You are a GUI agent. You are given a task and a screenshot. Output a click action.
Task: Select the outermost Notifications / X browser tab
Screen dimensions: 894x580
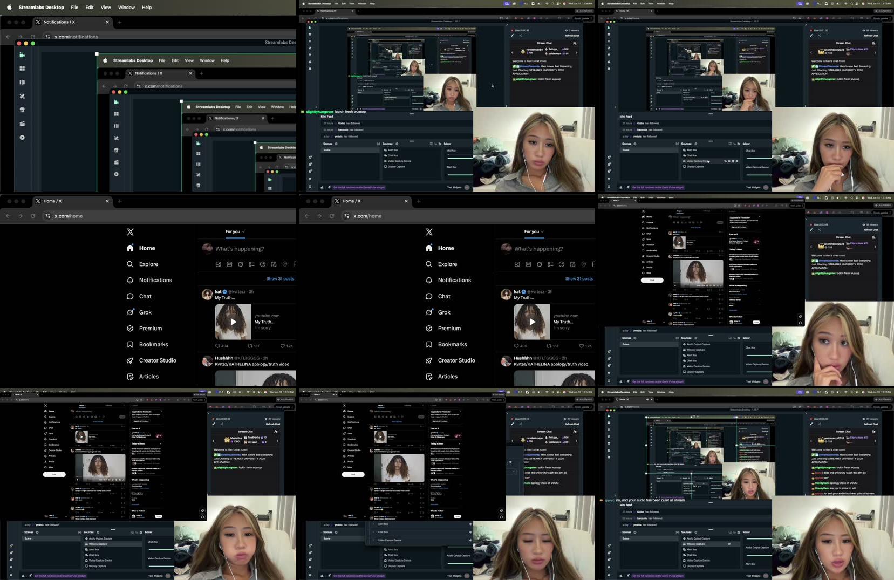point(72,22)
